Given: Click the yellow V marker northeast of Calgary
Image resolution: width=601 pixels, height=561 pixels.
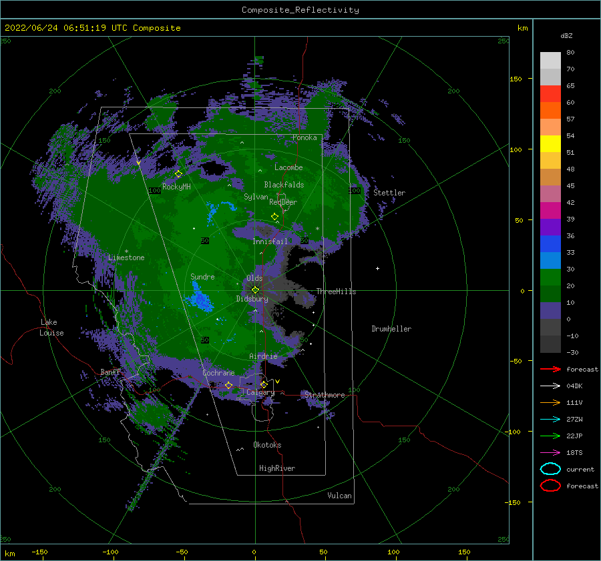Looking at the screenshot, I should 278,382.
